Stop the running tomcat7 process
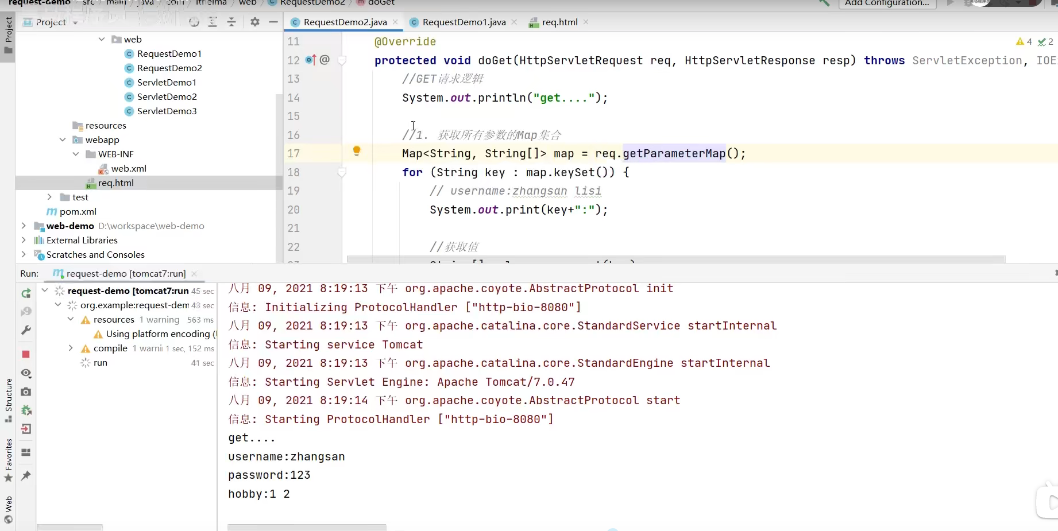 pyautogui.click(x=26, y=354)
